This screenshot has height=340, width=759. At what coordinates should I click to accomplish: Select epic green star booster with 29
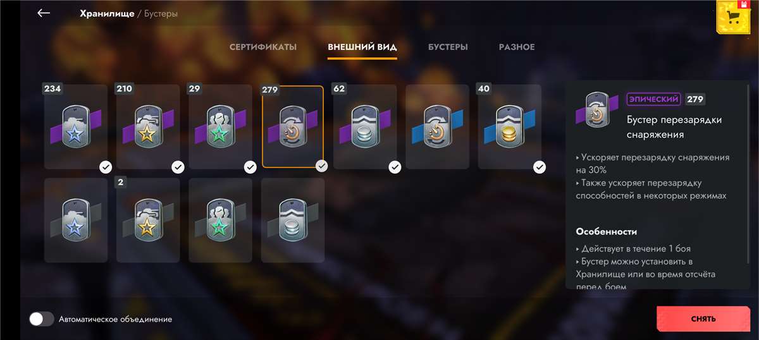(220, 127)
